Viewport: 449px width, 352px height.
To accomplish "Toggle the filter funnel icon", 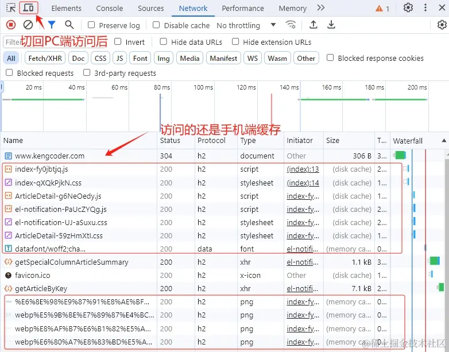I will tap(52, 25).
